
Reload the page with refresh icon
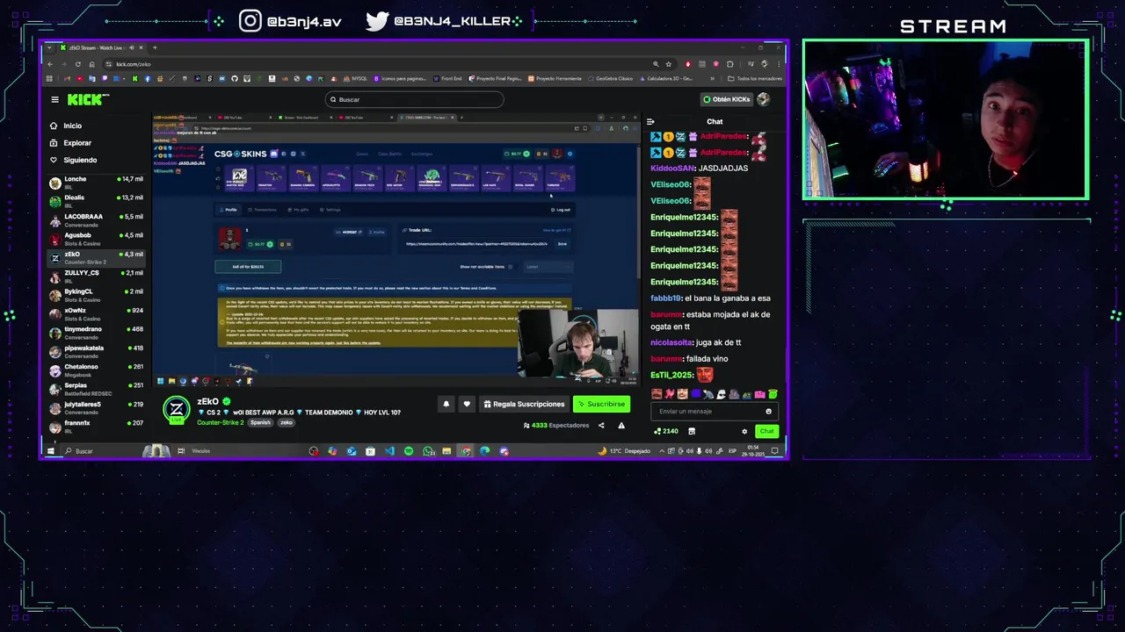click(x=78, y=64)
